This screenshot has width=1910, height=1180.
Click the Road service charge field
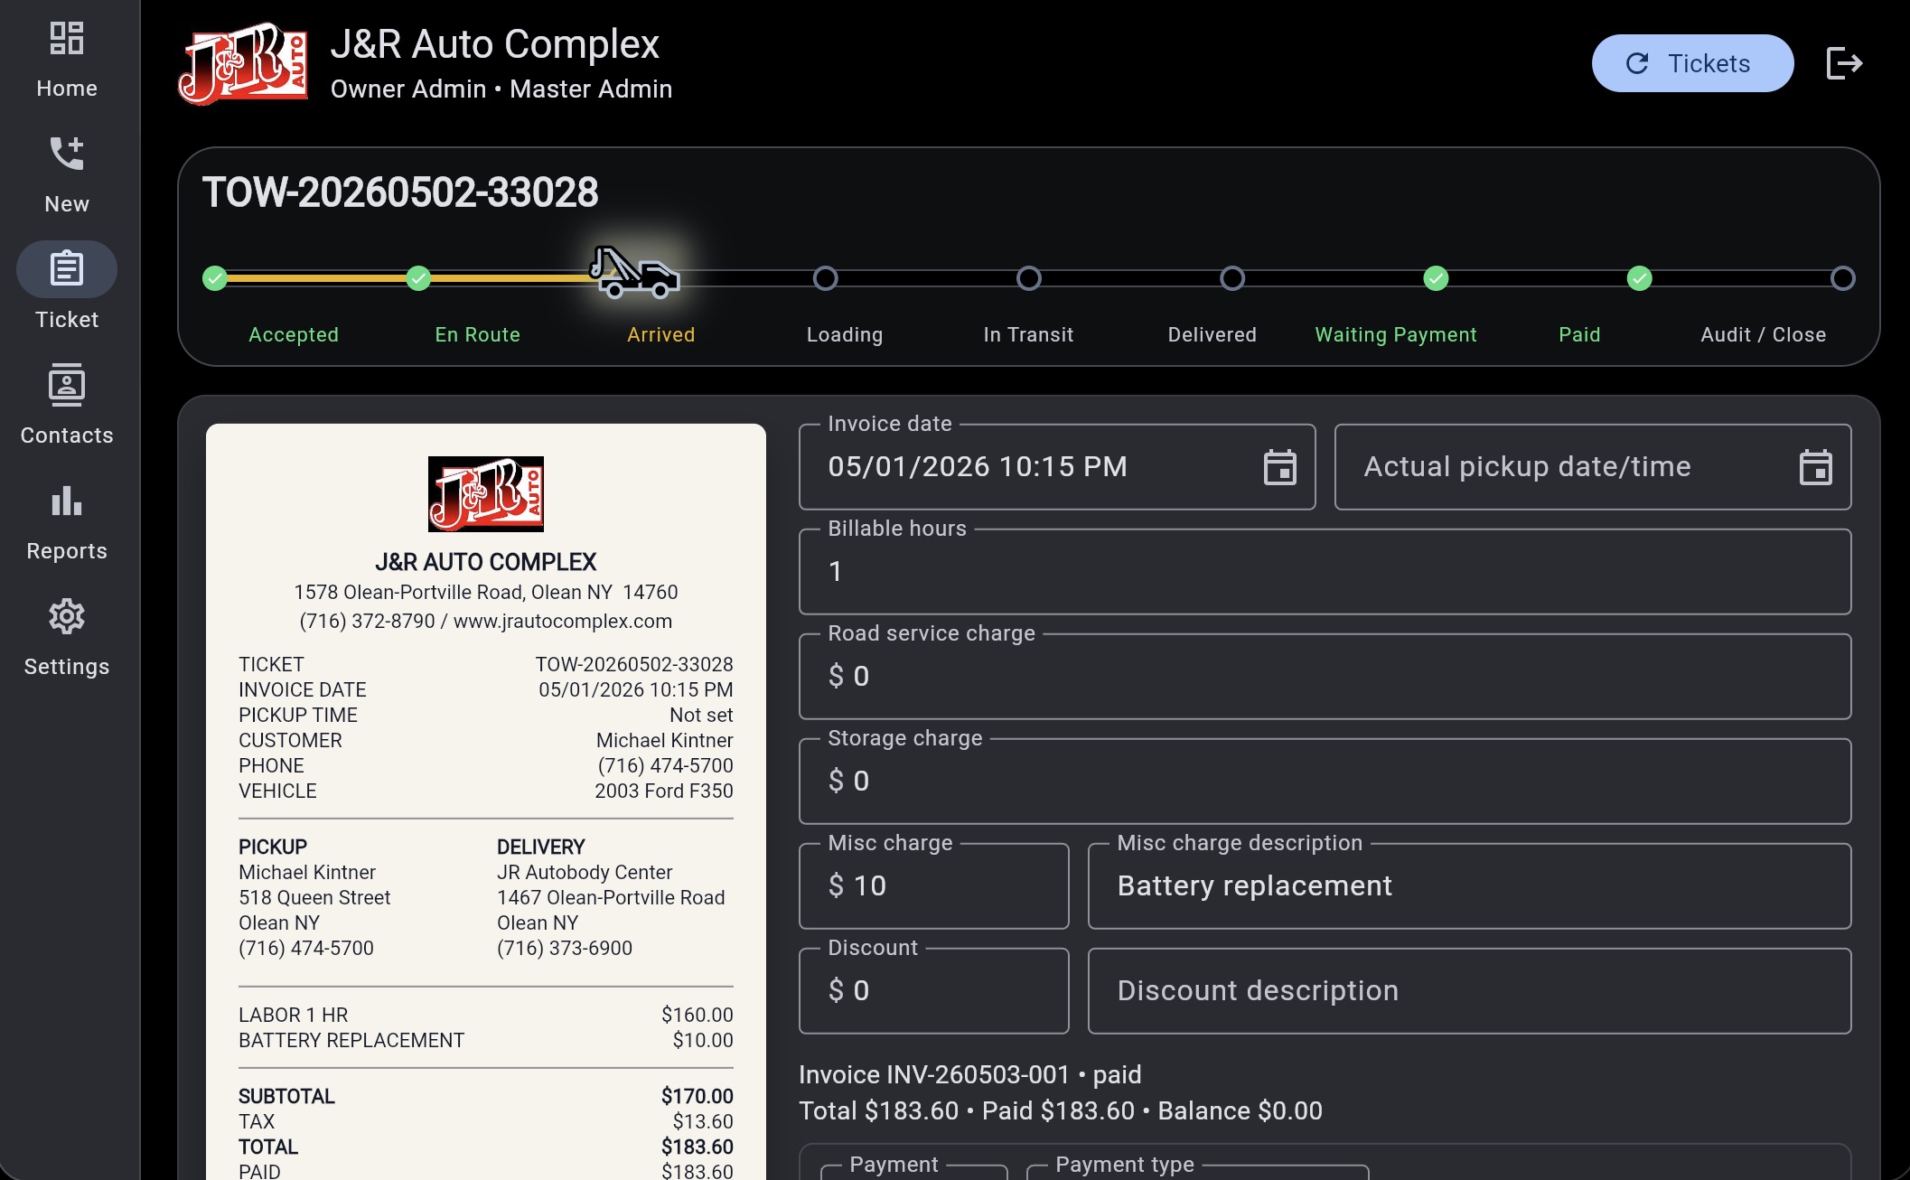click(x=1325, y=677)
